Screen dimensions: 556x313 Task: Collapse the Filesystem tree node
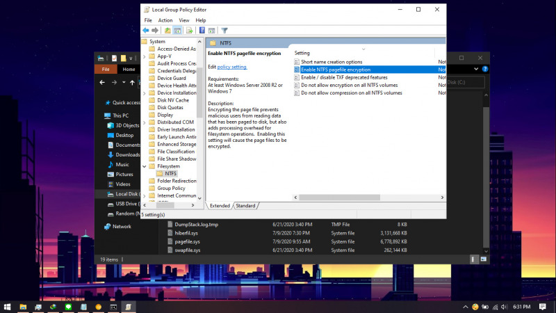145,166
